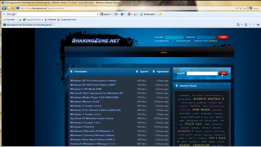Open the Lost password? link
The image size is (261, 147).
[161, 41]
